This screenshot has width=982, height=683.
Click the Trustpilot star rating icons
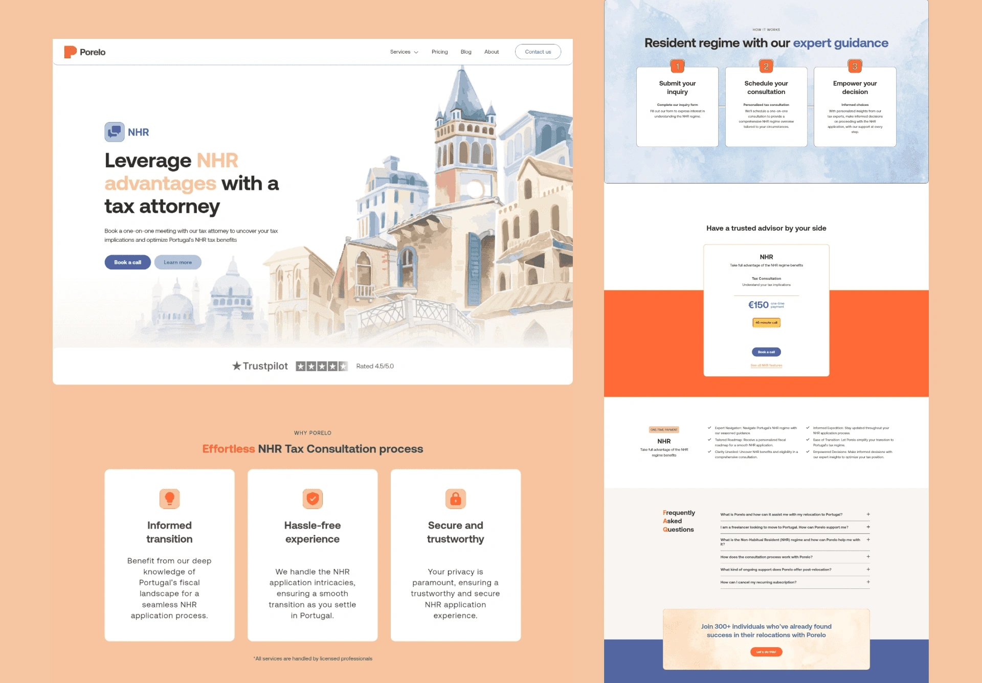322,366
